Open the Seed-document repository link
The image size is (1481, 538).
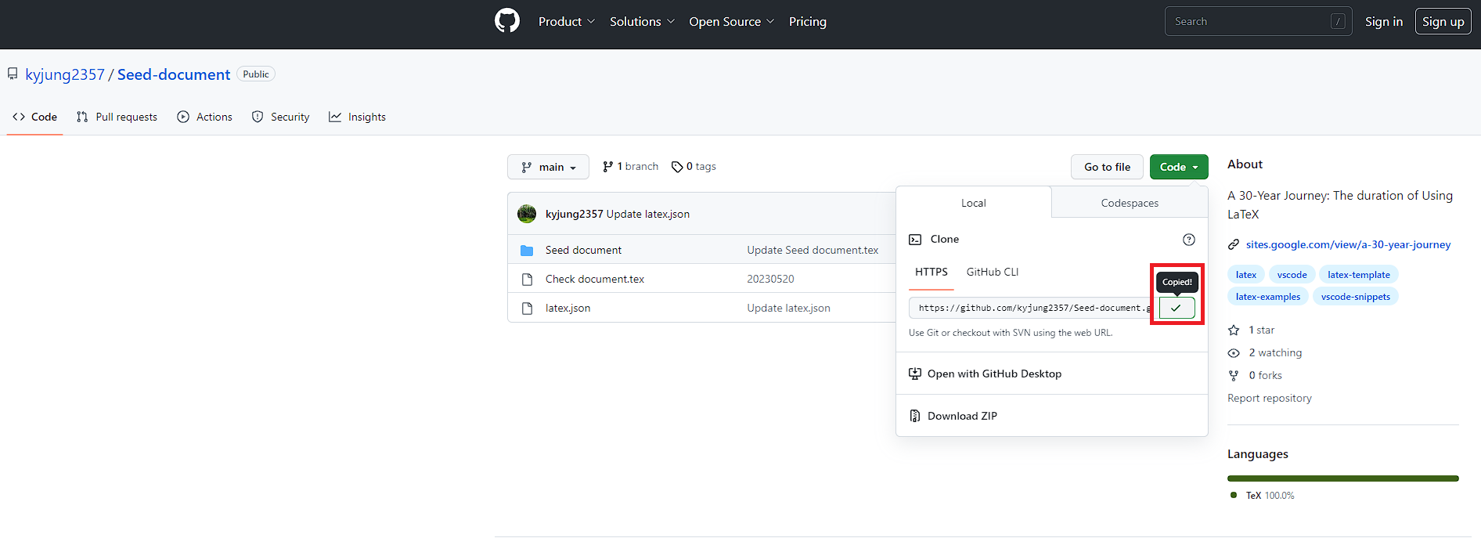[x=174, y=74]
